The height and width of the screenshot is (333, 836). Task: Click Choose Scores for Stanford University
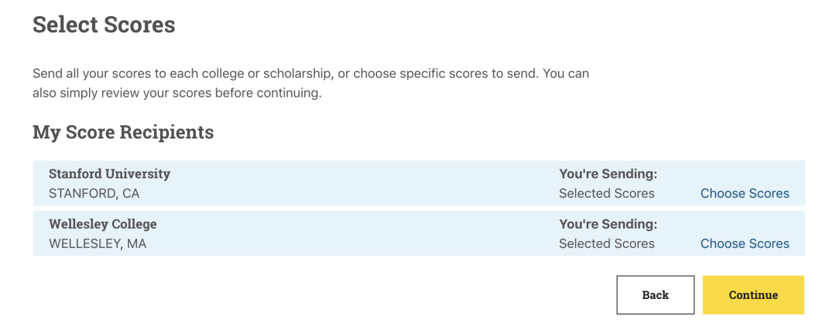coord(745,193)
